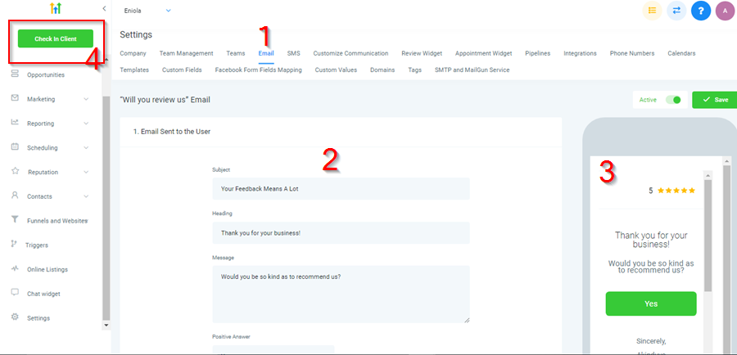Open the Eniola account dropdown
Image resolution: width=737 pixels, height=355 pixels.
coord(147,11)
